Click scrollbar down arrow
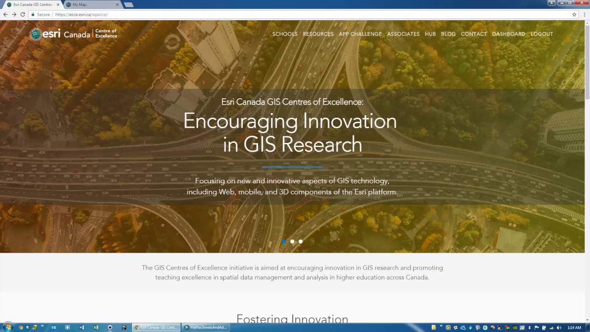The image size is (590, 332). (x=587, y=320)
